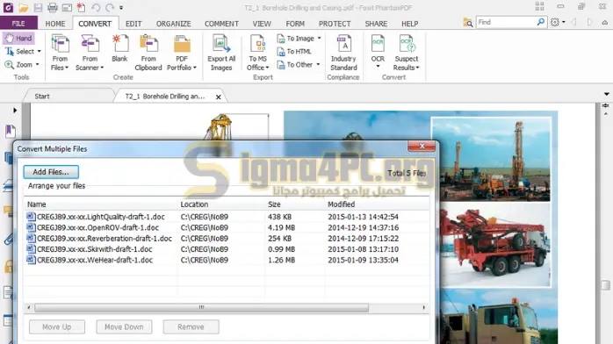Select CREGJ89.xx-xx.LightQuality-draft-1.doc file row
The width and height of the screenshot is (613, 344).
point(227,217)
